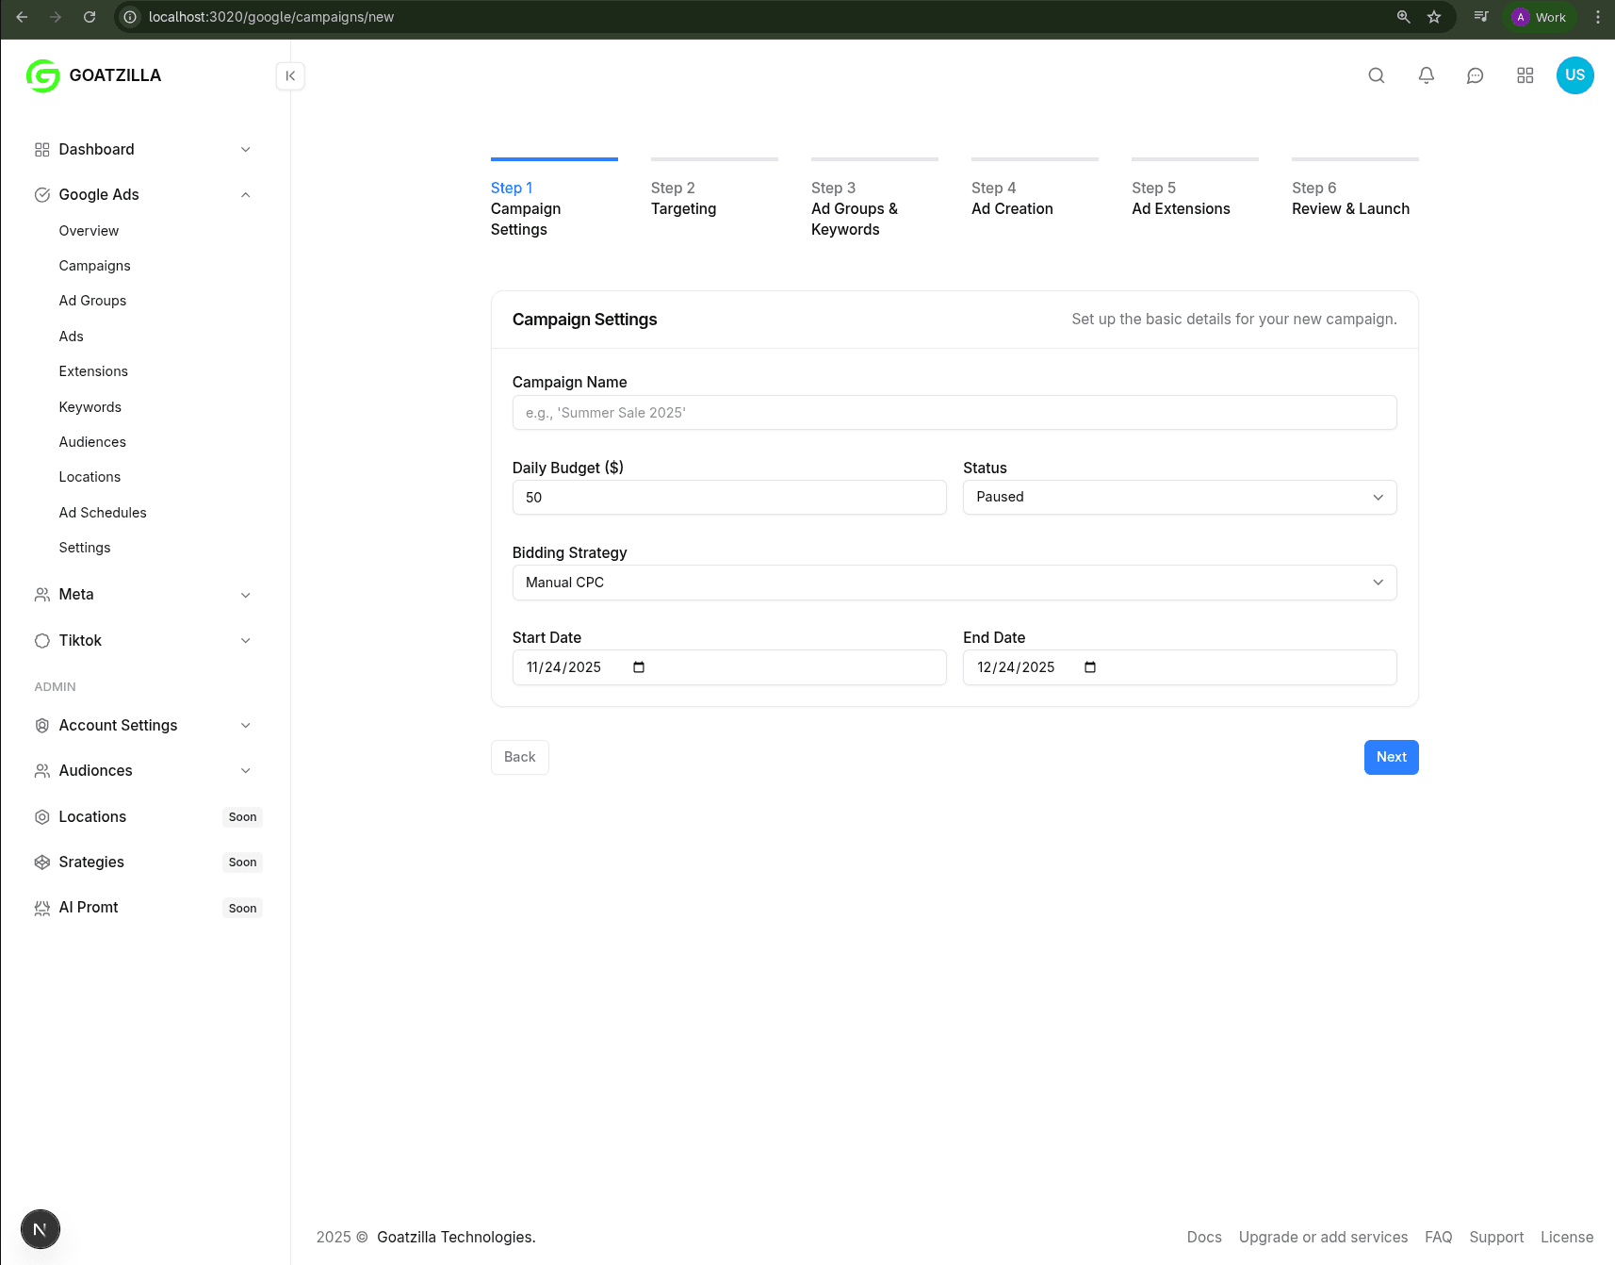This screenshot has width=1615, height=1265.
Task: Click the US user avatar
Action: click(x=1574, y=75)
